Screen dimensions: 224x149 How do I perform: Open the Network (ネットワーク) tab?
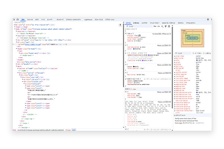coord(60,19)
